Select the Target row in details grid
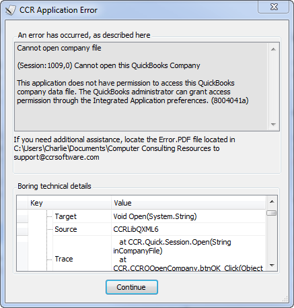294x308 pixels. click(x=141, y=216)
